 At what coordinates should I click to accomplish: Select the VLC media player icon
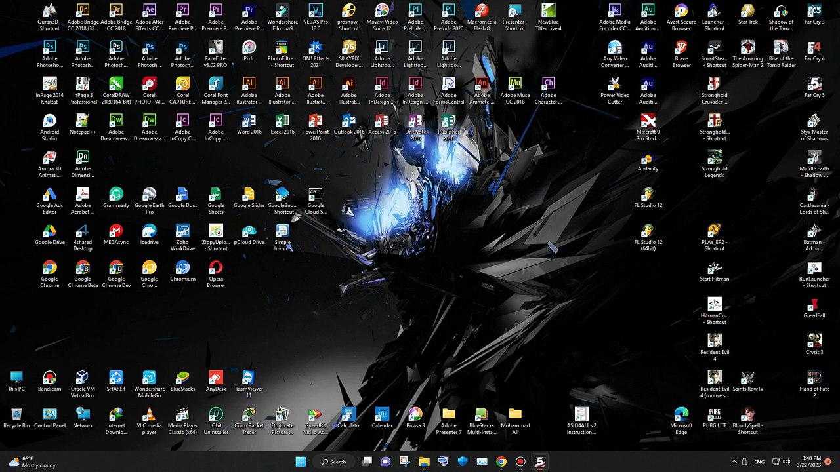pos(150,421)
